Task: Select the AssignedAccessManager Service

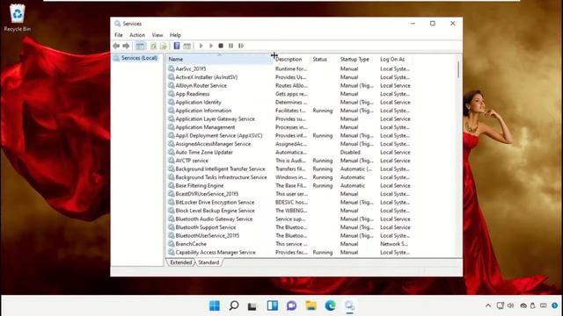Action: [213, 144]
